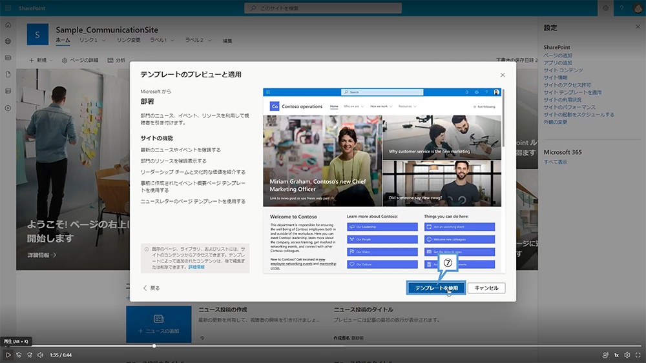This screenshot has height=363, width=646.
Task: Open ページの詳細 in command bar
Action: point(80,60)
